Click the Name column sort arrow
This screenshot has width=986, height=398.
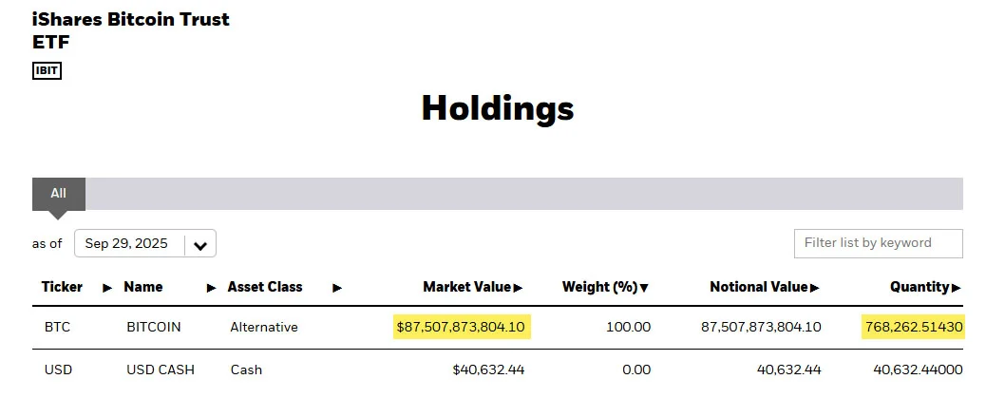pos(211,287)
